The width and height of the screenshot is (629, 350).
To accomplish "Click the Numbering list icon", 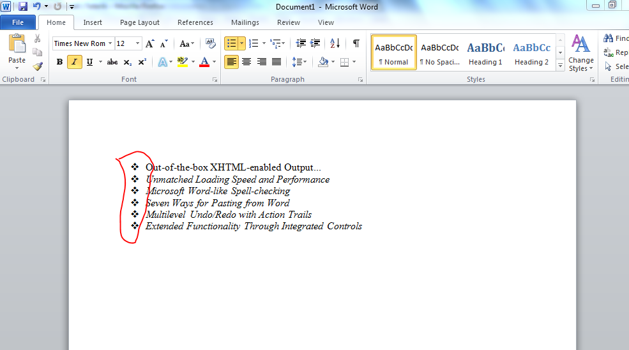I will tap(254, 43).
